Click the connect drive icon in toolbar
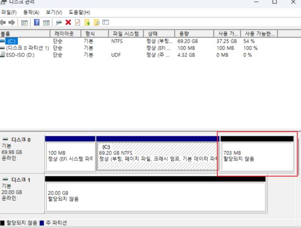 (59, 22)
